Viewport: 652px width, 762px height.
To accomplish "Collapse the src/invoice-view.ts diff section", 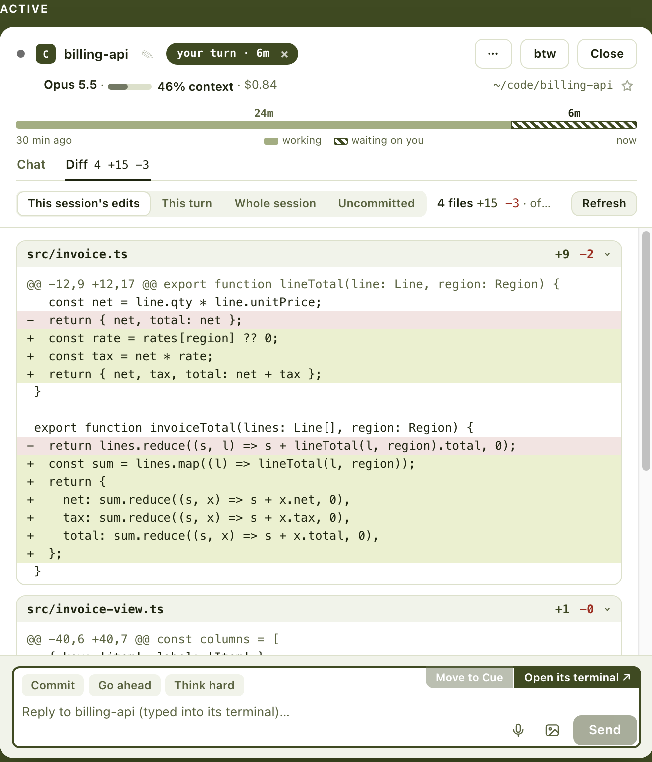I will coord(607,609).
